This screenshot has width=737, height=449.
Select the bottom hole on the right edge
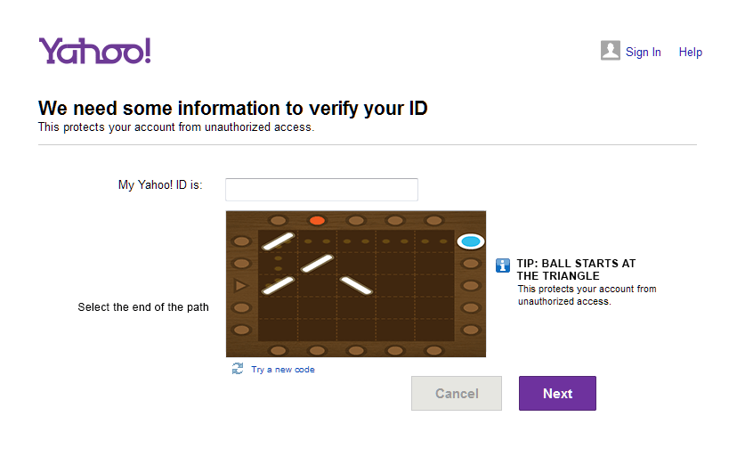point(471,330)
